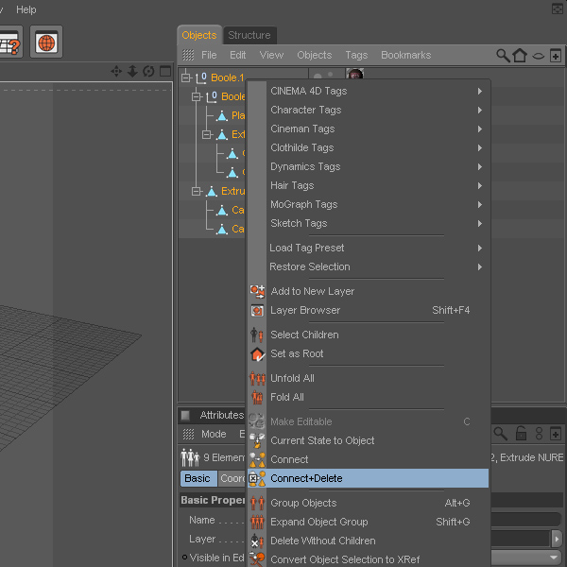567x567 pixels.
Task: Select the Pla object in tree
Action: (x=237, y=115)
